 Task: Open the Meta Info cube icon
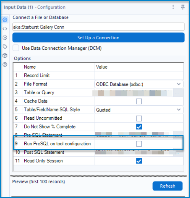pyautogui.click(x=5, y=56)
